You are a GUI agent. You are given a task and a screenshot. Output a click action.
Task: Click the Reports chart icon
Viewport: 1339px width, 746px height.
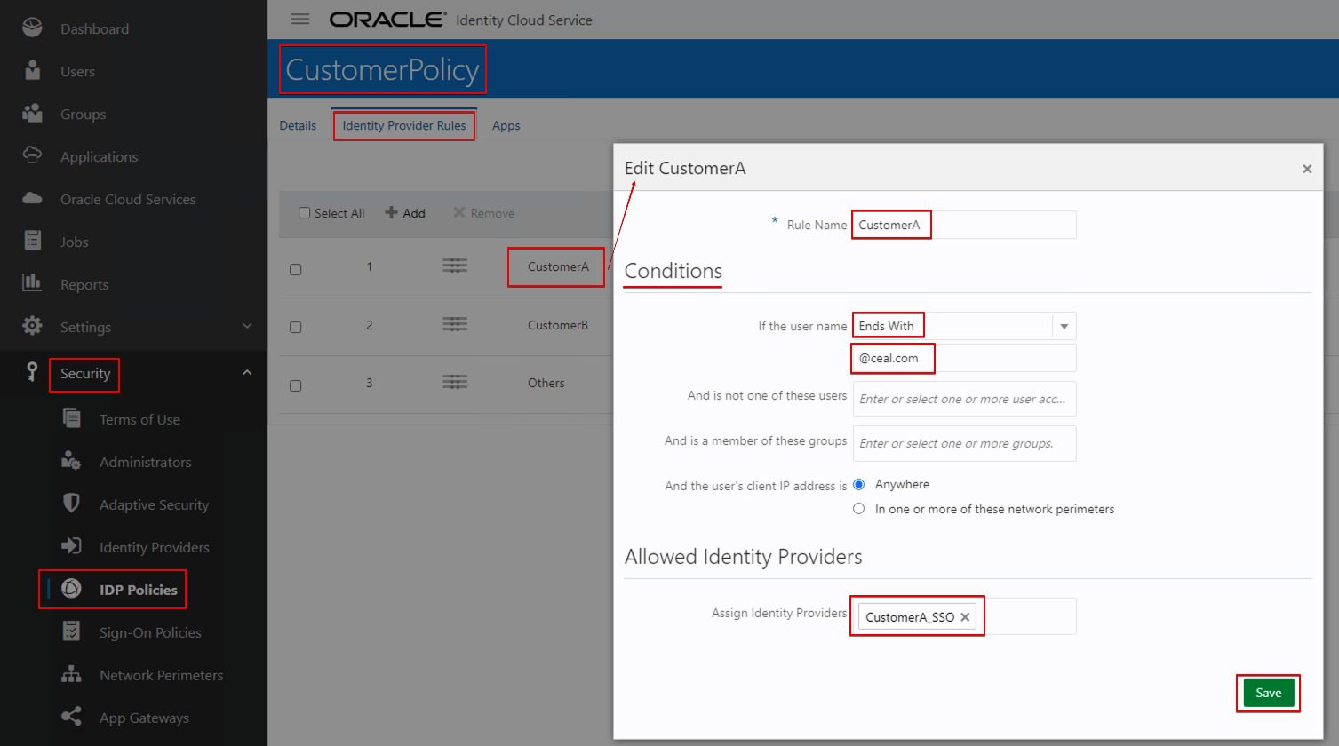(x=32, y=282)
